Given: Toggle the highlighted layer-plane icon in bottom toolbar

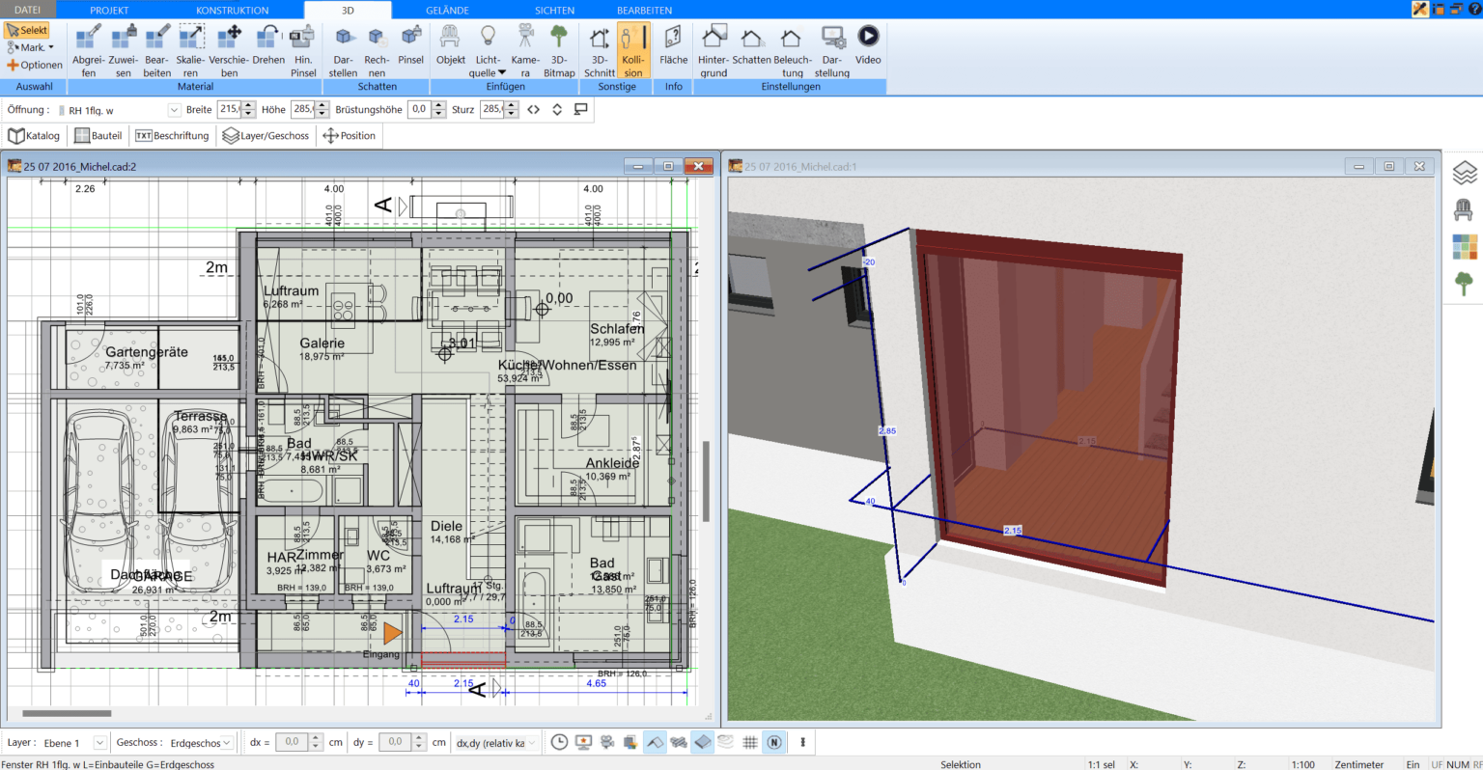Looking at the screenshot, I should pyautogui.click(x=703, y=742).
